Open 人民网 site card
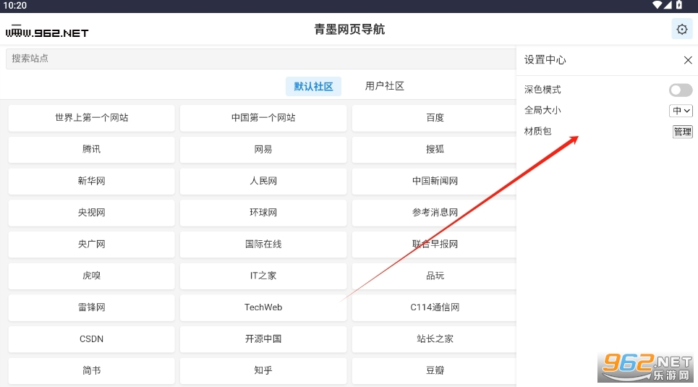698x387 pixels. (x=263, y=181)
